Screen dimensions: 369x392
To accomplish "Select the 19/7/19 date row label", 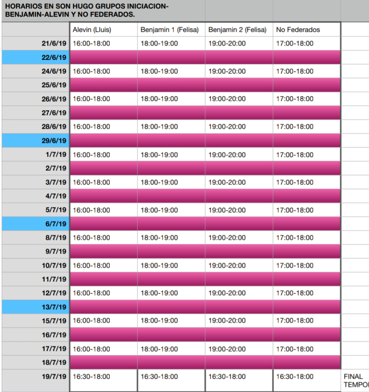I will coord(36,381).
